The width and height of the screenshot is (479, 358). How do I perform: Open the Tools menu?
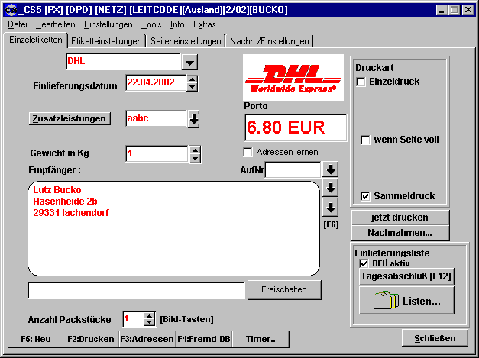pos(151,24)
